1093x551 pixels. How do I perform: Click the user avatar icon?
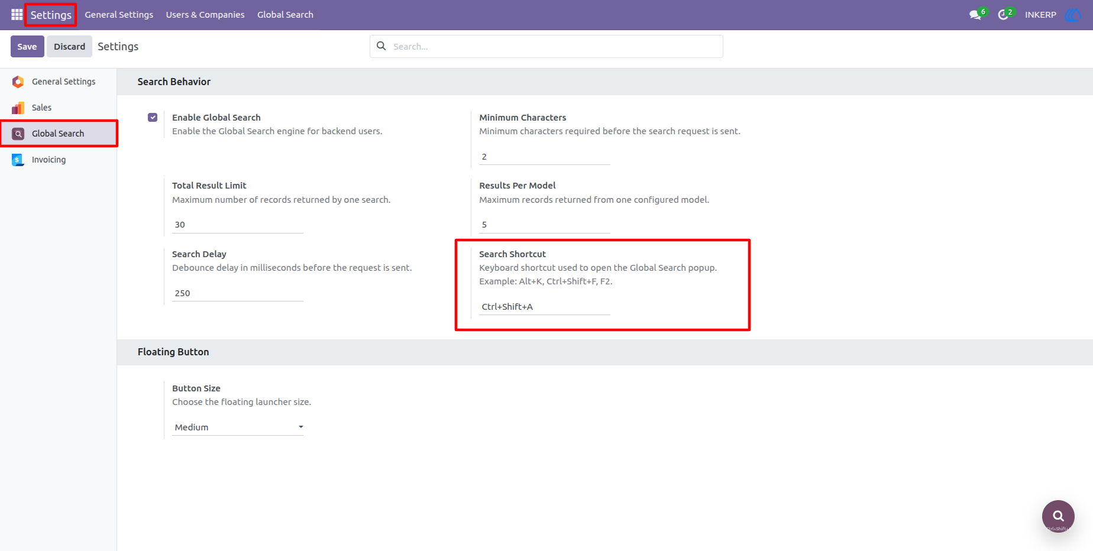[x=1073, y=15]
